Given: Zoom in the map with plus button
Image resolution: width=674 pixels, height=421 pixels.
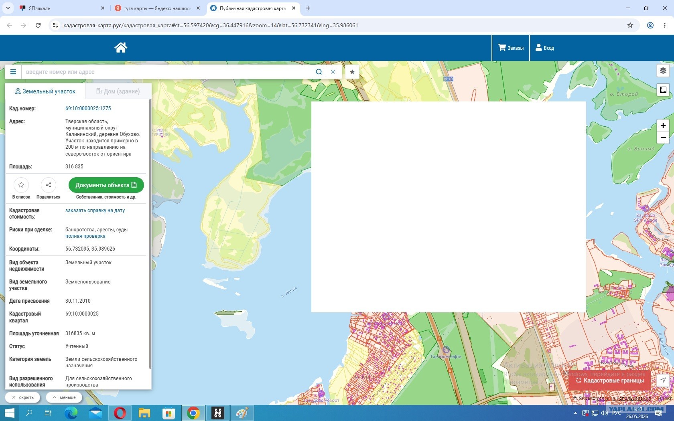Looking at the screenshot, I should click(663, 125).
